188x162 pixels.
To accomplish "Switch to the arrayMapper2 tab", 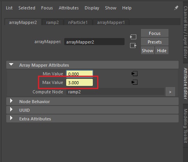I will coord(23,22).
